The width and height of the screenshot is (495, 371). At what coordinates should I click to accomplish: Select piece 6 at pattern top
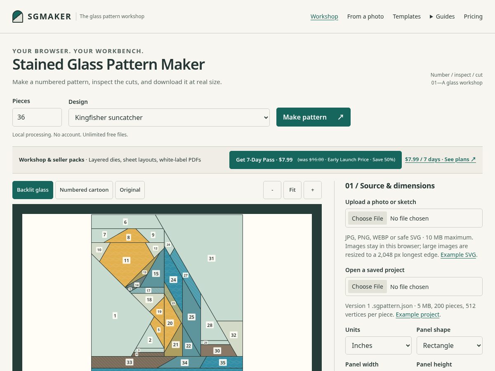125,222
